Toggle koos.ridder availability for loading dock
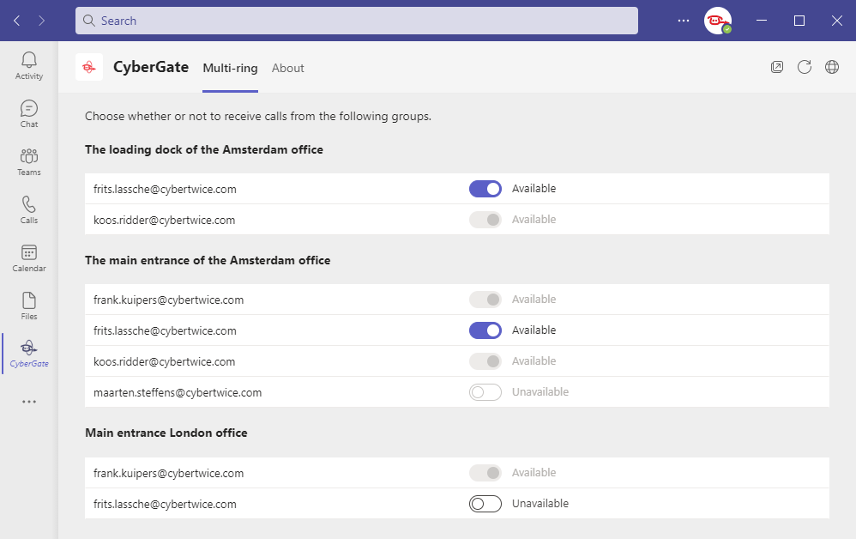 coord(485,220)
